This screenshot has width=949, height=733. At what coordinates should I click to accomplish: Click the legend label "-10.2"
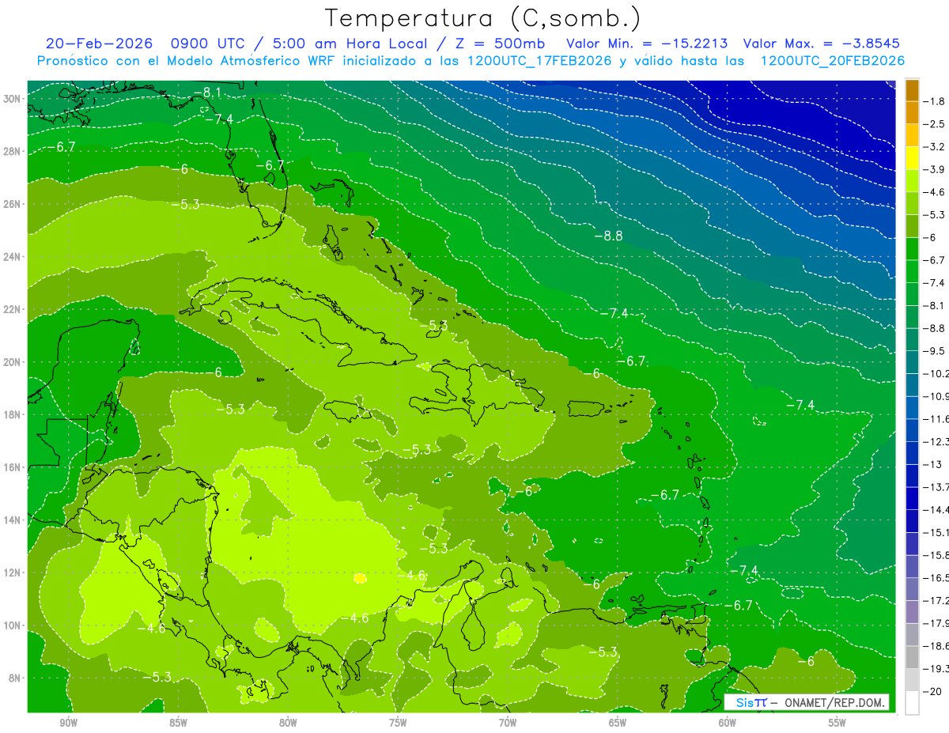coord(936,373)
